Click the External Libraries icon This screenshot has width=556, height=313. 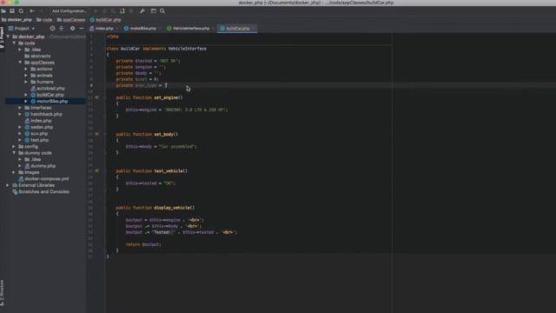15,185
